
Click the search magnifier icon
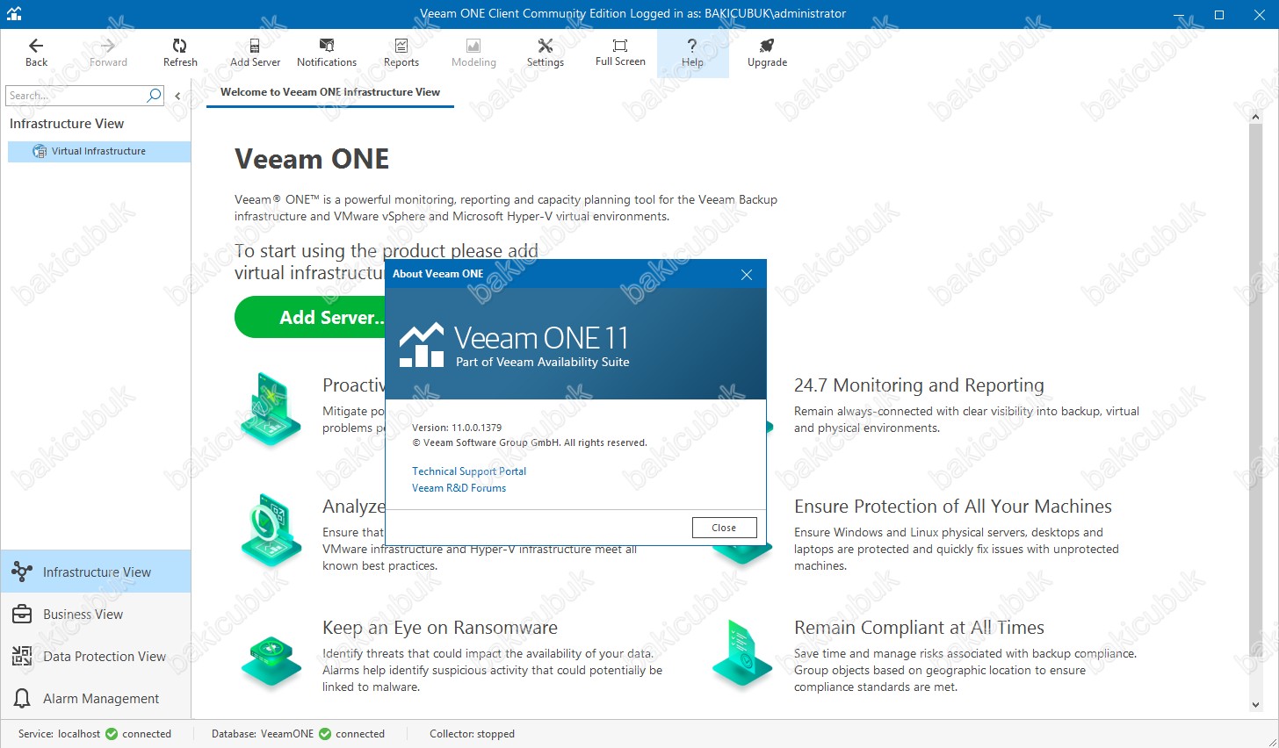click(155, 95)
